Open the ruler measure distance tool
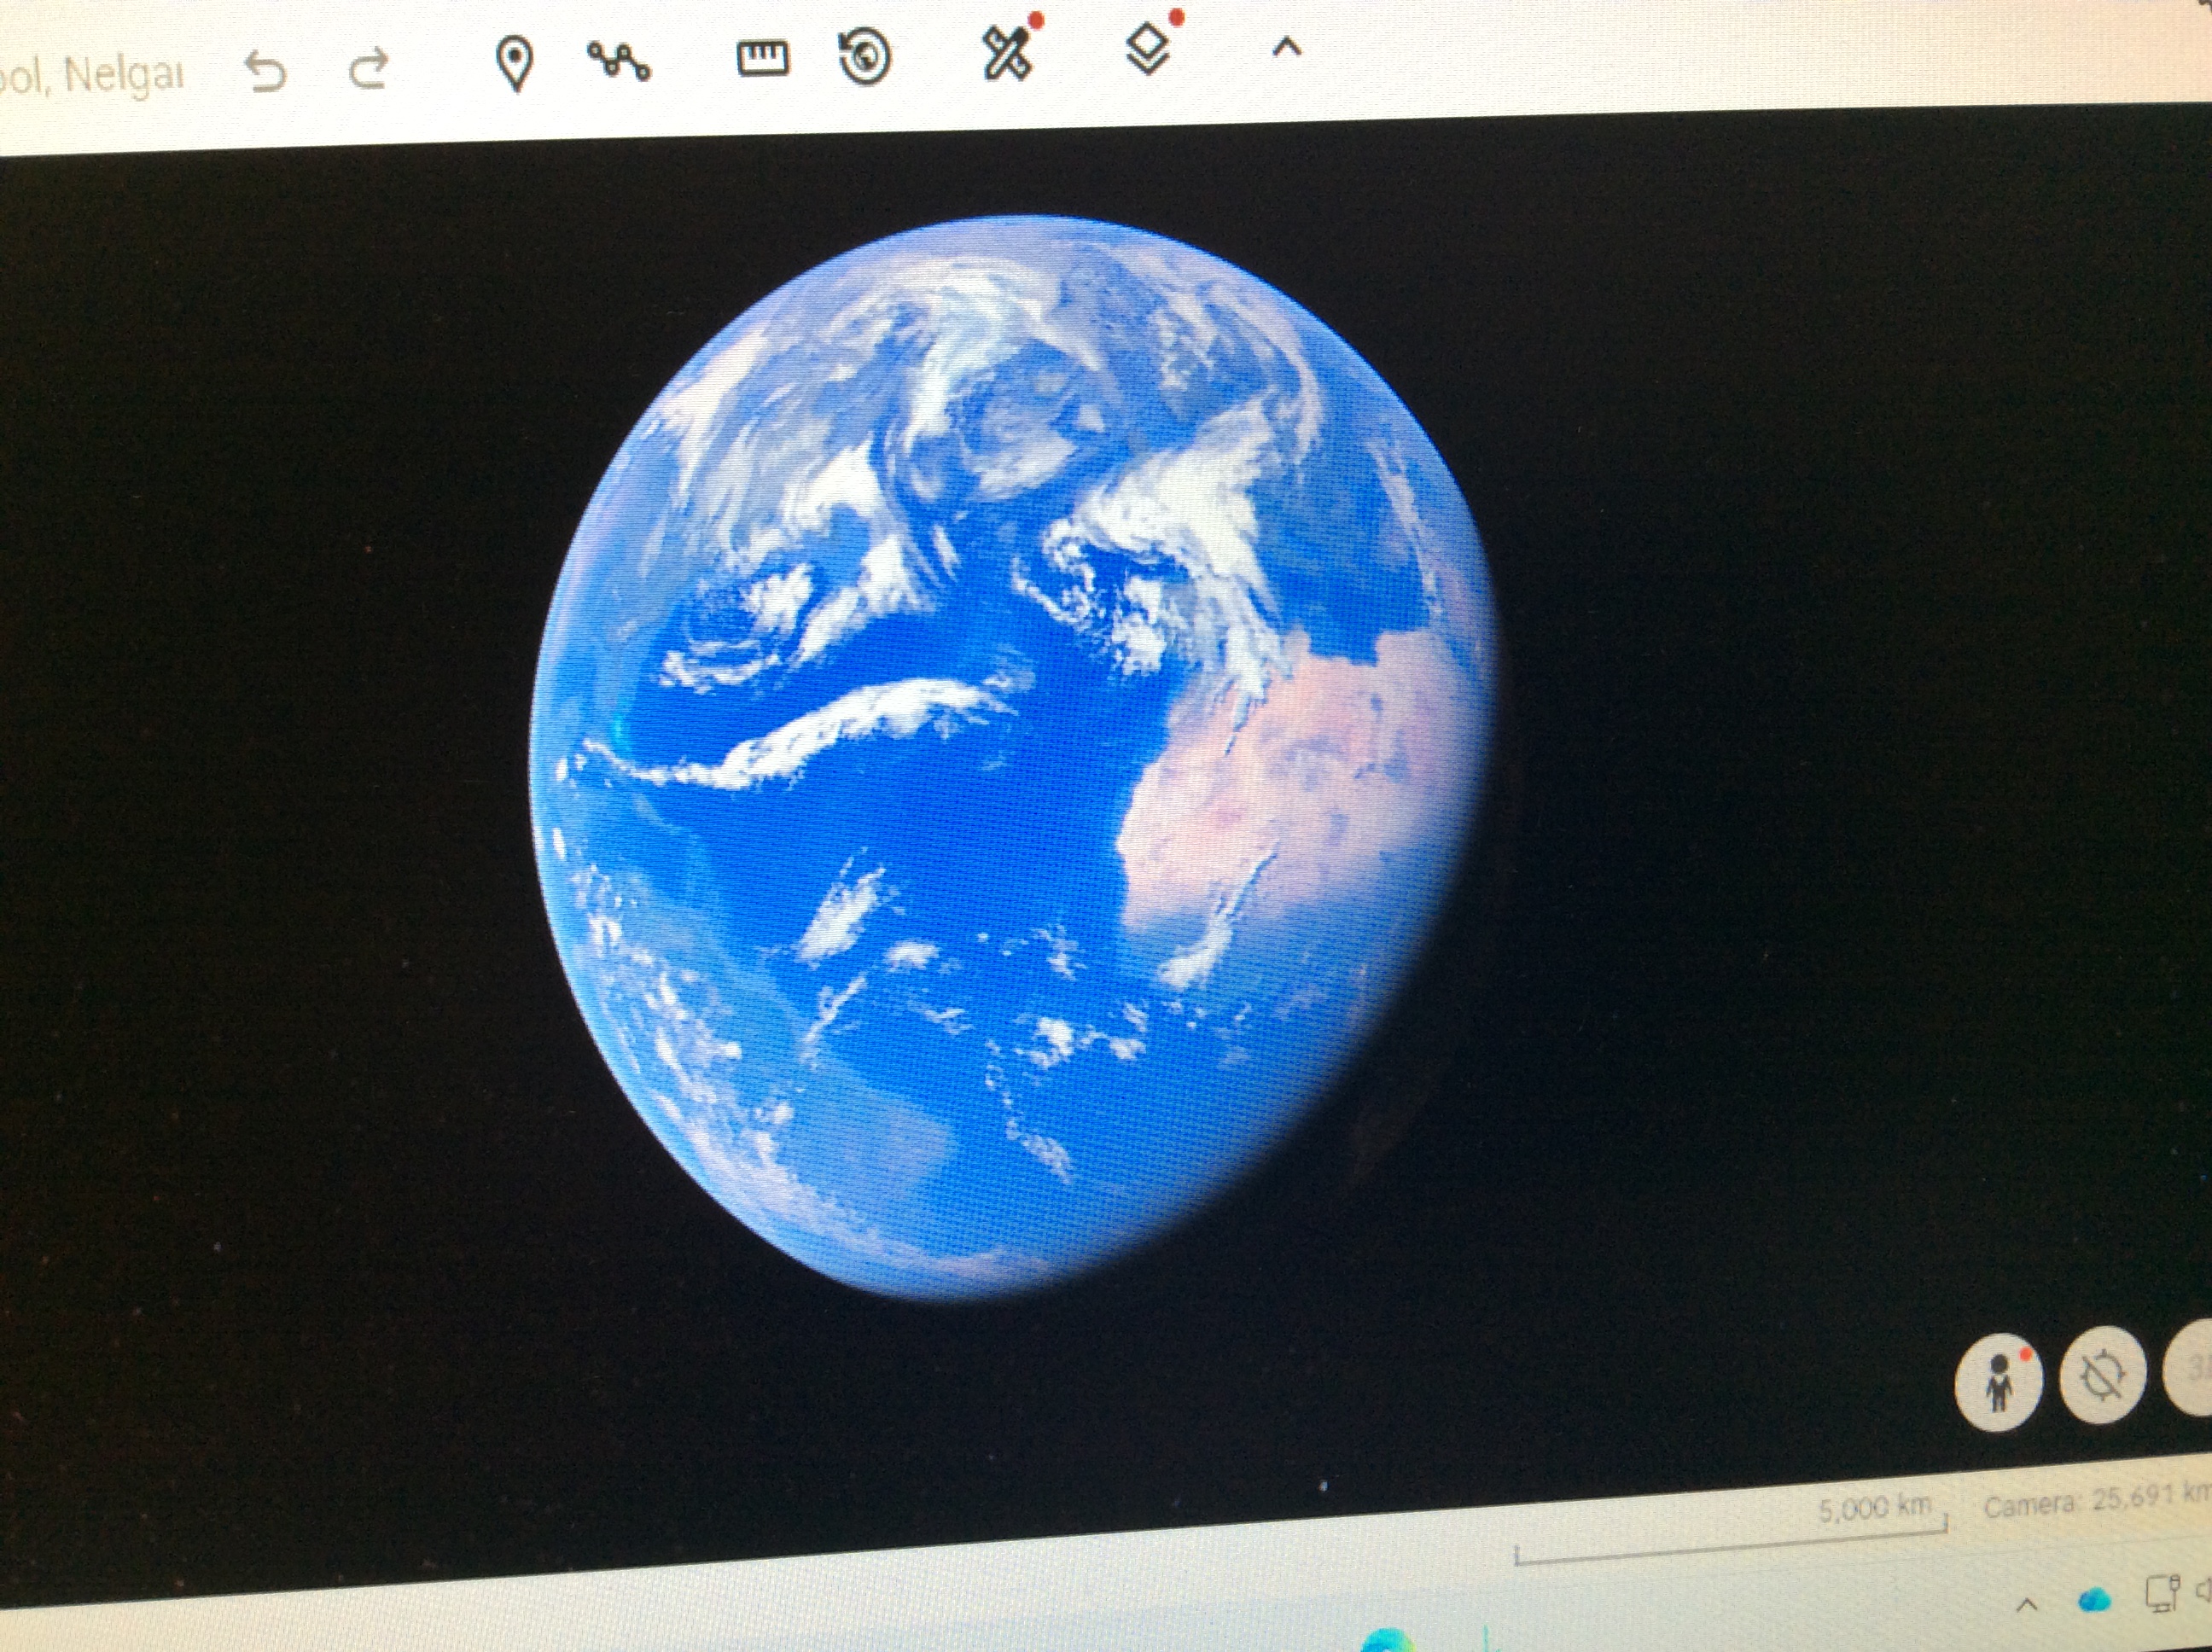Viewport: 2212px width, 1652px height. pyautogui.click(x=763, y=58)
